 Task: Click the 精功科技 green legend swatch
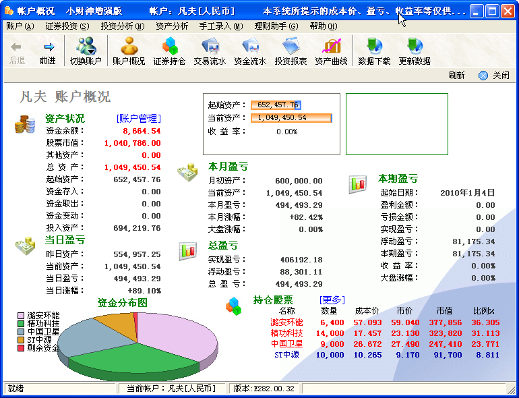(21, 324)
